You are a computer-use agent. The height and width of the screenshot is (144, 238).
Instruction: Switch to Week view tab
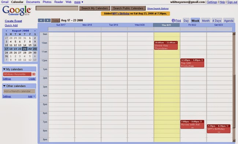tap(195, 21)
